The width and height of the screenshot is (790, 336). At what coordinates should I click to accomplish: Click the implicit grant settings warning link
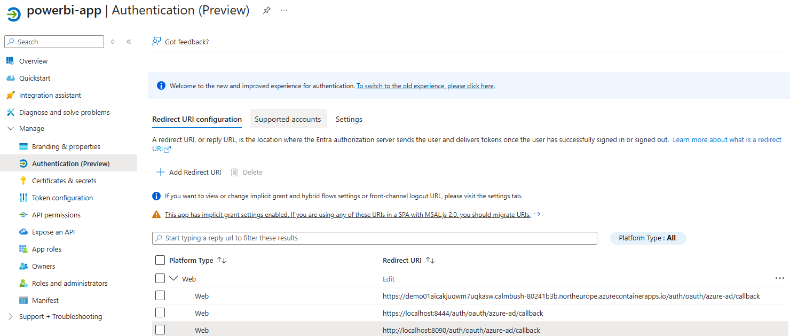(347, 215)
